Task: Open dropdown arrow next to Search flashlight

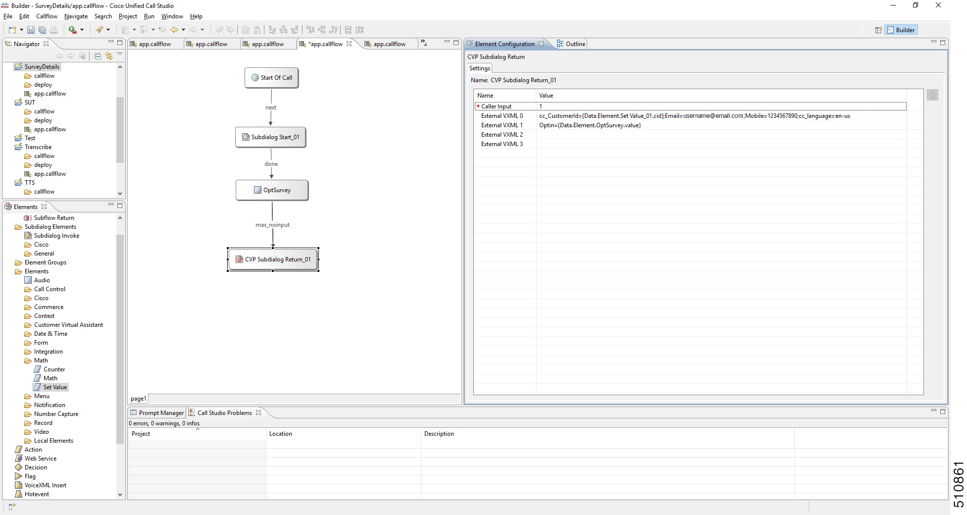Action: point(108,30)
